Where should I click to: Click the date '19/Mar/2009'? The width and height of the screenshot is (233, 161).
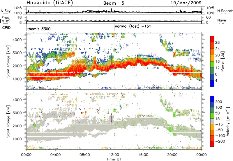(x=186, y=3)
